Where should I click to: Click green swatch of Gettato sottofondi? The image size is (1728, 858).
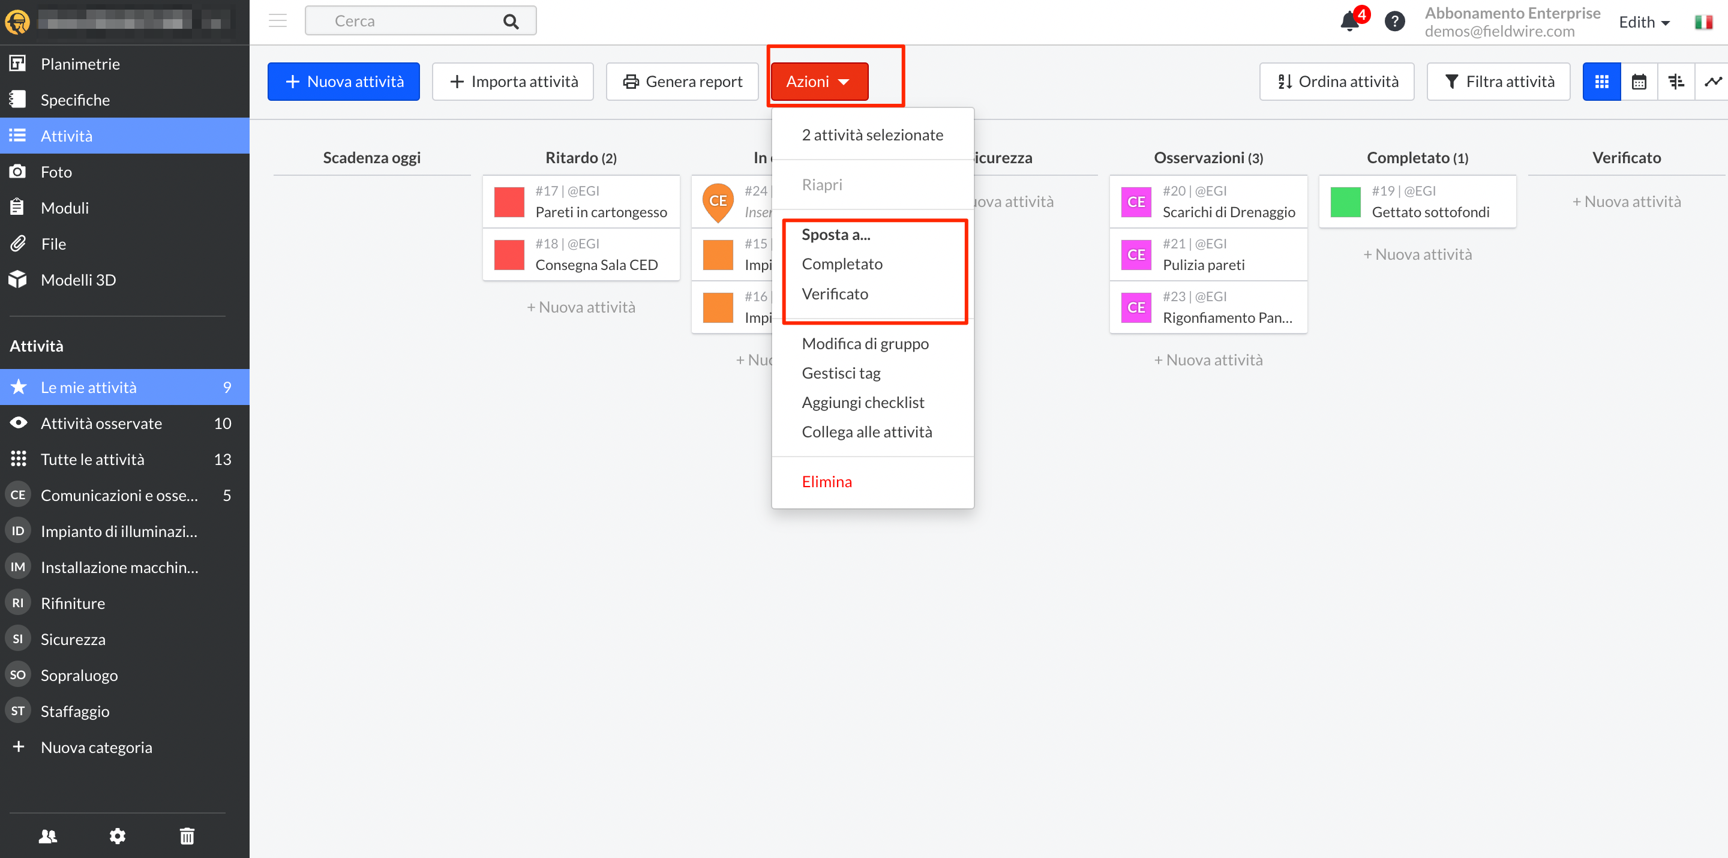(x=1345, y=202)
